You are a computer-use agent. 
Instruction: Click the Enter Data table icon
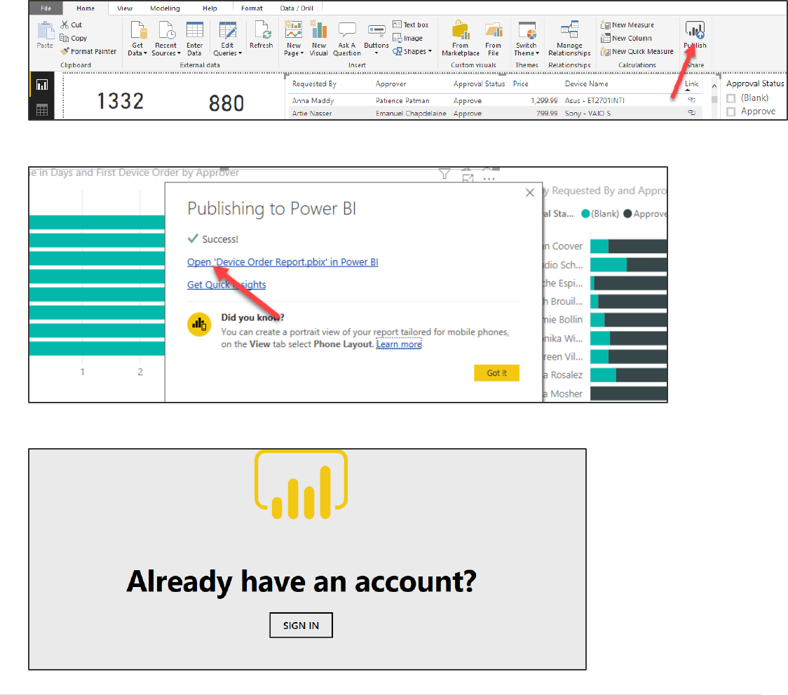point(194,30)
